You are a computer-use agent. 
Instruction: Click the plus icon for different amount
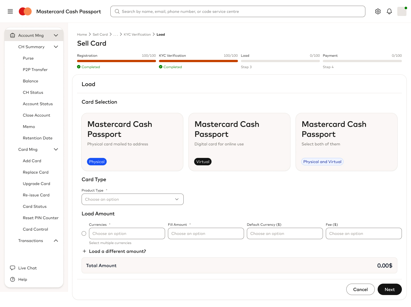[x=84, y=251]
